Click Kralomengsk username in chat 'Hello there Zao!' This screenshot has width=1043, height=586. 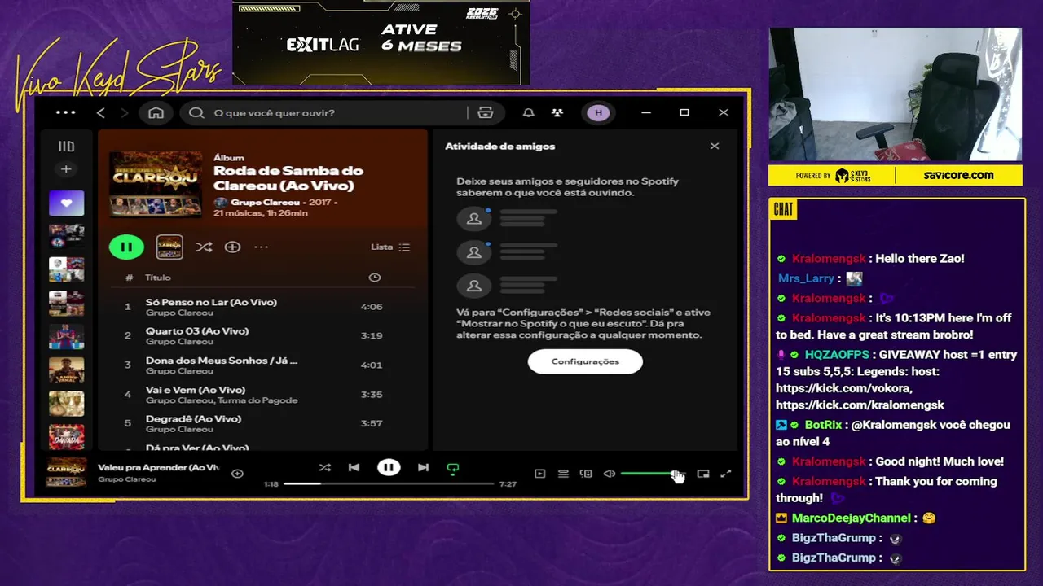tap(829, 258)
